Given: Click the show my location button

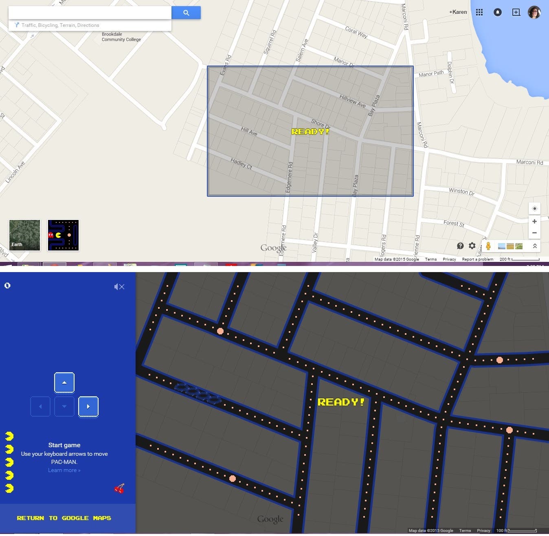Looking at the screenshot, I should (x=534, y=209).
